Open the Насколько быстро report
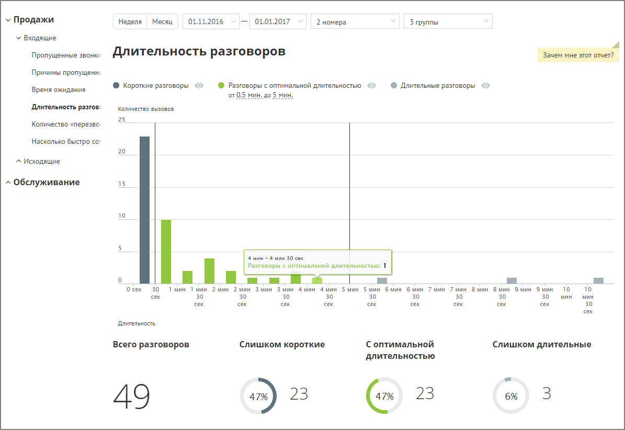This screenshot has width=625, height=430. pyautogui.click(x=66, y=141)
